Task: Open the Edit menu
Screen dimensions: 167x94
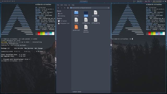Action: (x=62, y=5)
